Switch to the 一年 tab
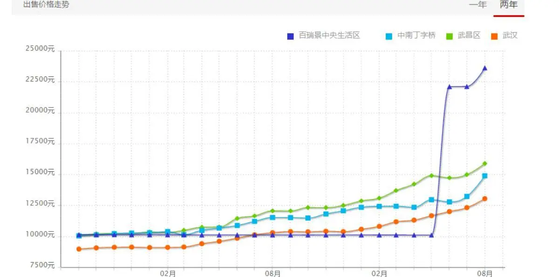Image resolution: width=559 pixels, height=277 pixels. click(477, 5)
